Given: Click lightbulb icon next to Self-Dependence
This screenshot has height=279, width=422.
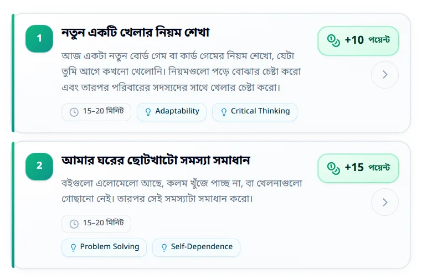Looking at the screenshot, I should pyautogui.click(x=164, y=247).
